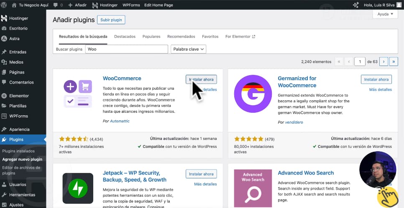Install the Jetpack plugin now
Viewport: 404px width, 208px height.
[201, 174]
